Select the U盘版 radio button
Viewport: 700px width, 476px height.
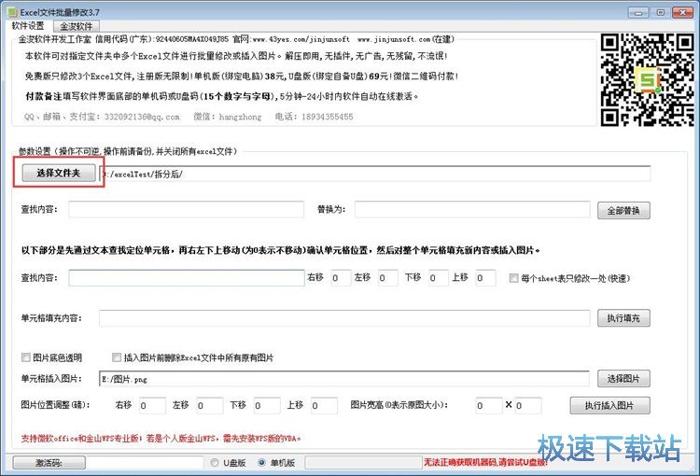pos(215,462)
